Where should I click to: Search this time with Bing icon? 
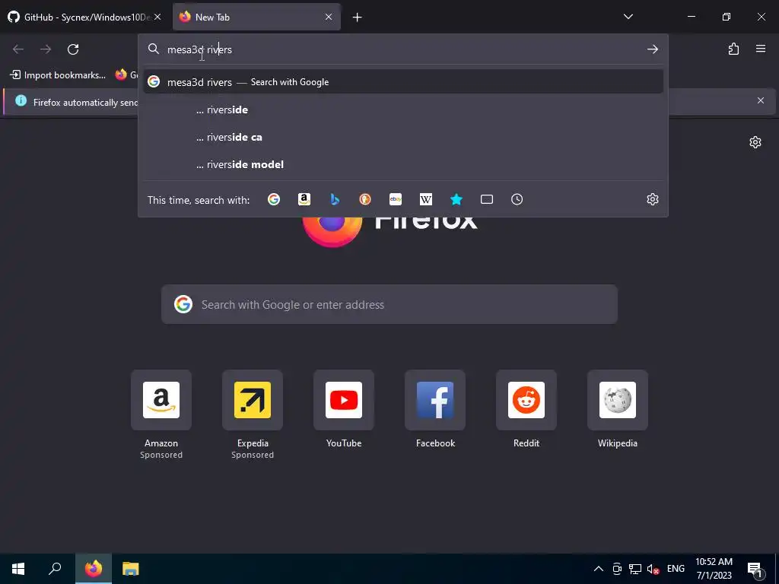click(335, 199)
